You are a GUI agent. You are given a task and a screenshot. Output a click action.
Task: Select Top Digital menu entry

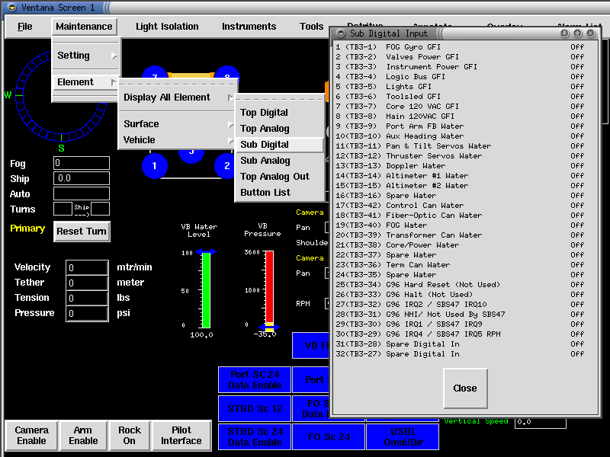click(x=280, y=113)
